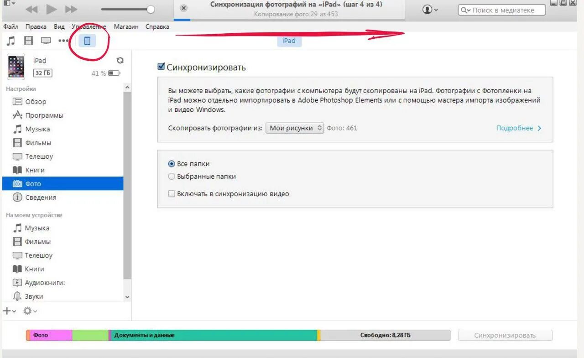Enable Включать в синхронизацию видео checkbox

(172, 194)
